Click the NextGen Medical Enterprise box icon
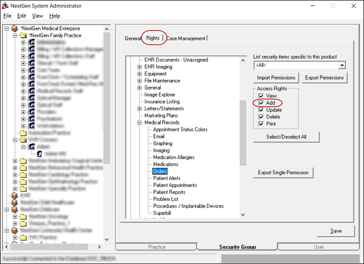 click(x=15, y=28)
